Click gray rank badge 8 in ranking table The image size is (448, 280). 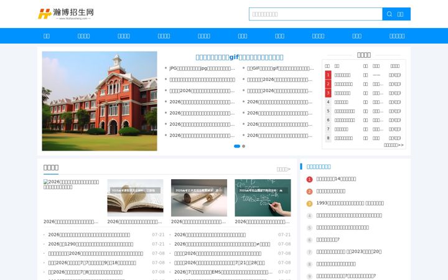(328, 138)
